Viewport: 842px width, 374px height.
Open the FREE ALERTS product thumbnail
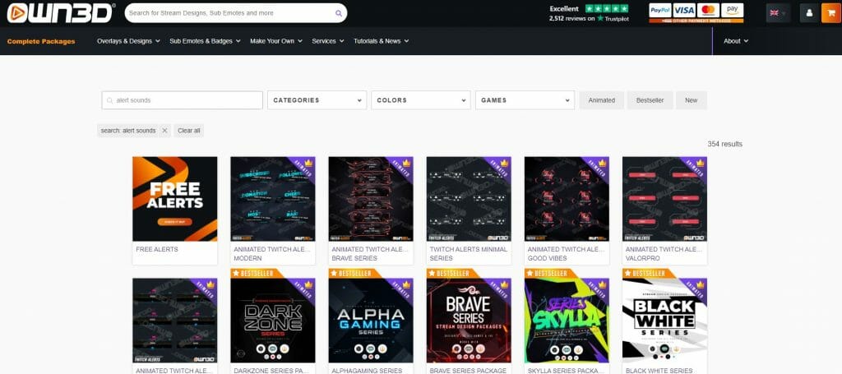point(175,199)
